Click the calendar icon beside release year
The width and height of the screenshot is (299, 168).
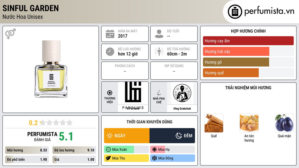pos(110,34)
